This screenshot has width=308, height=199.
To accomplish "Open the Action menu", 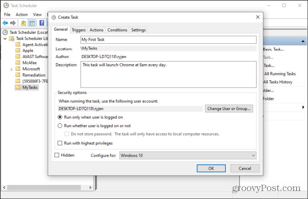I will pos(22,15).
